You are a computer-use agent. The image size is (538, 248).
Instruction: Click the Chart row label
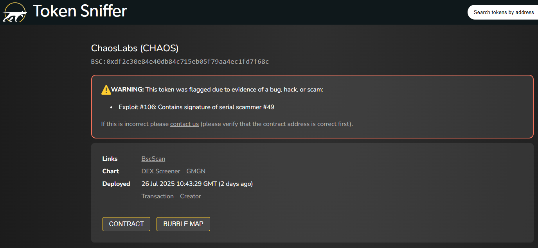click(111, 171)
